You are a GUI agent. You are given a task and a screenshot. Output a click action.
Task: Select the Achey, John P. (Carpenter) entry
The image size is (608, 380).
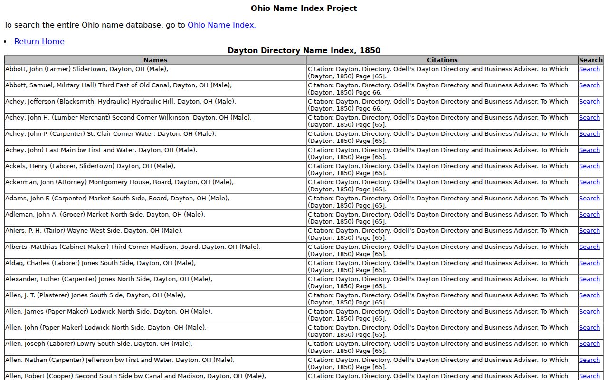(155, 137)
